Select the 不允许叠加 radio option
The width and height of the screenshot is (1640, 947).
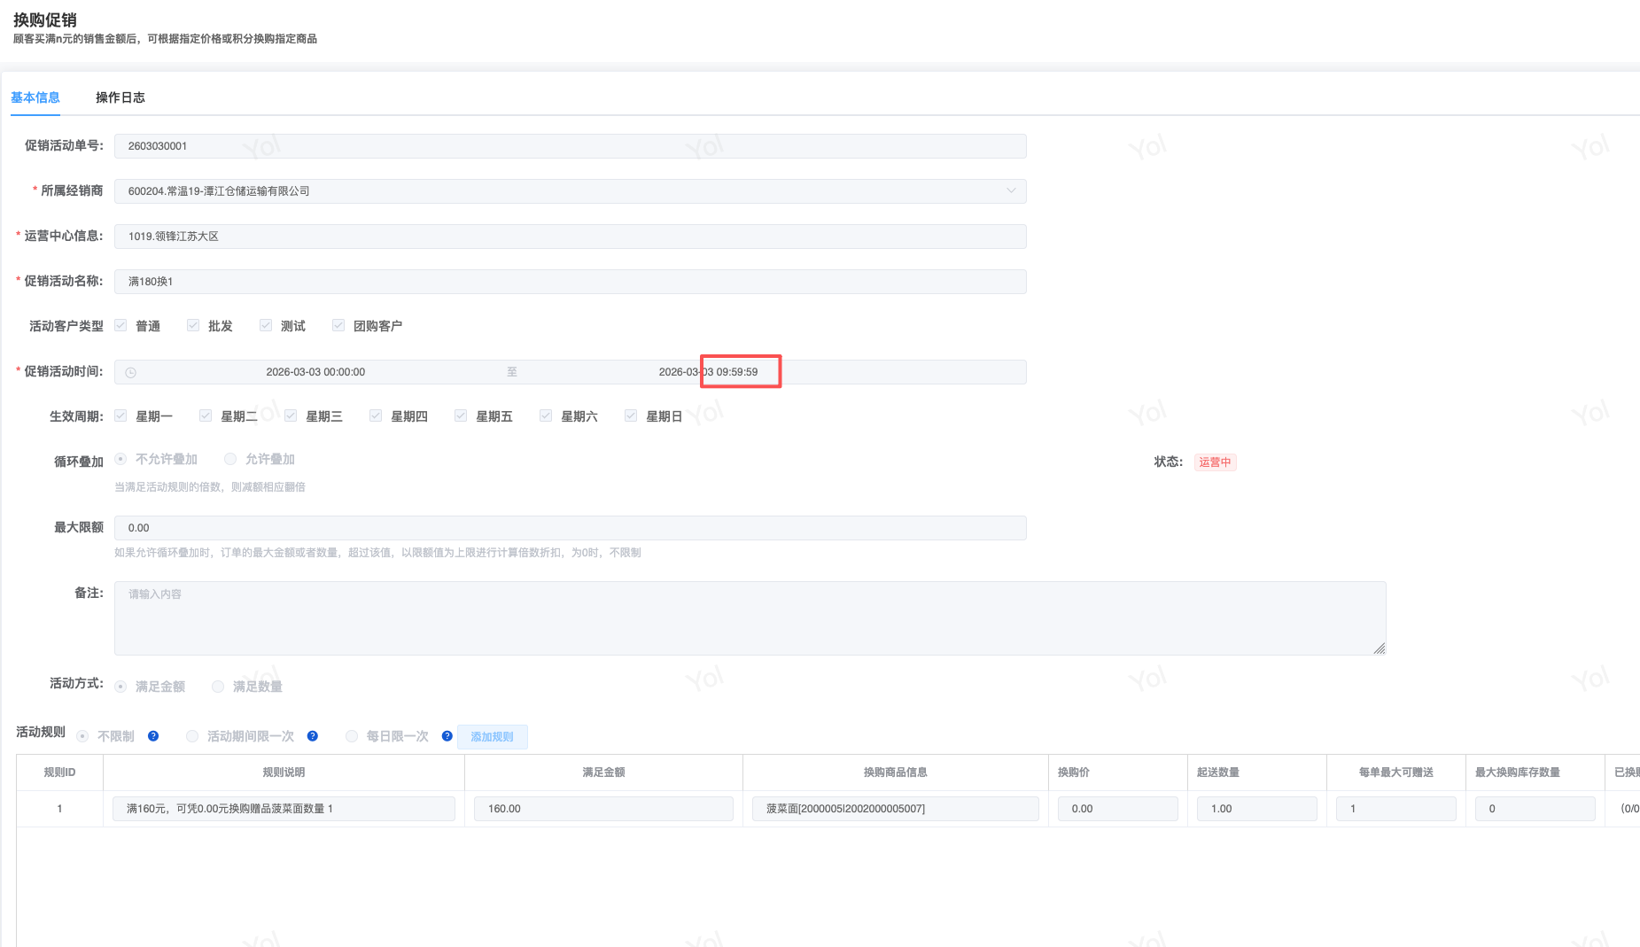point(120,459)
